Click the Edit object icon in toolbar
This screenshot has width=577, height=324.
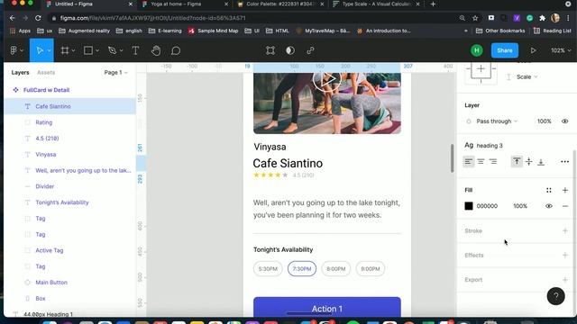click(x=270, y=50)
